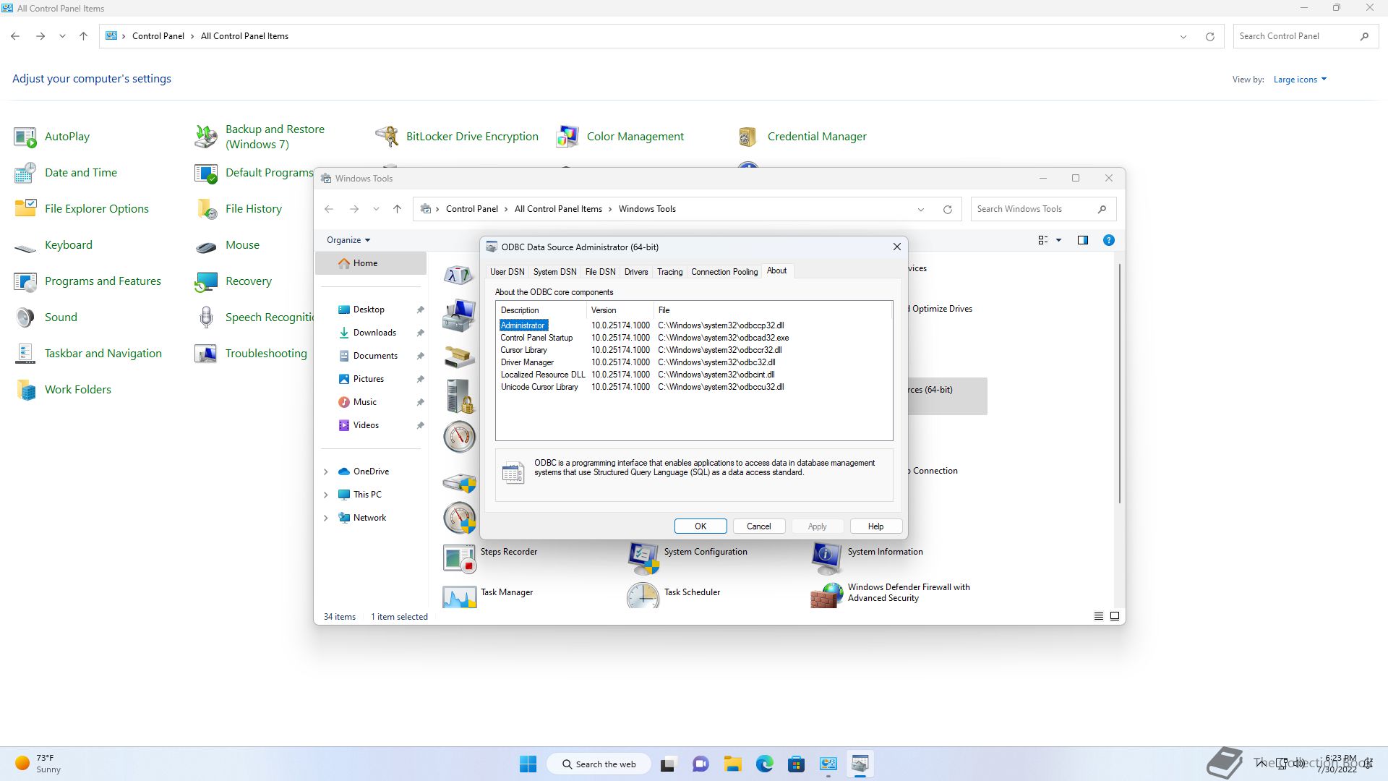Toggle the preview pane in Windows Tools
This screenshot has width=1388, height=781.
(x=1082, y=240)
